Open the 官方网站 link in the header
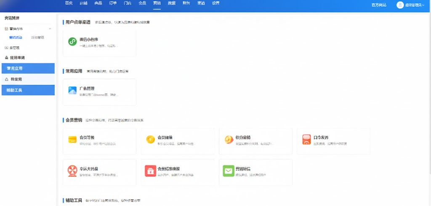This screenshot has width=431, height=206. pyautogui.click(x=379, y=5)
